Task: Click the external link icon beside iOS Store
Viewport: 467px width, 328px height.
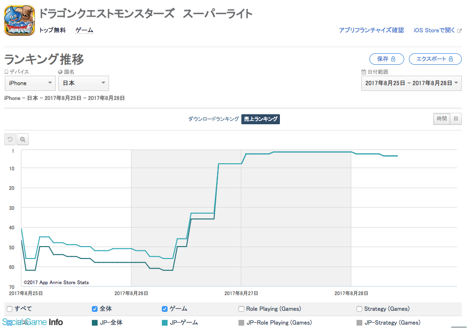Action: tap(459, 30)
